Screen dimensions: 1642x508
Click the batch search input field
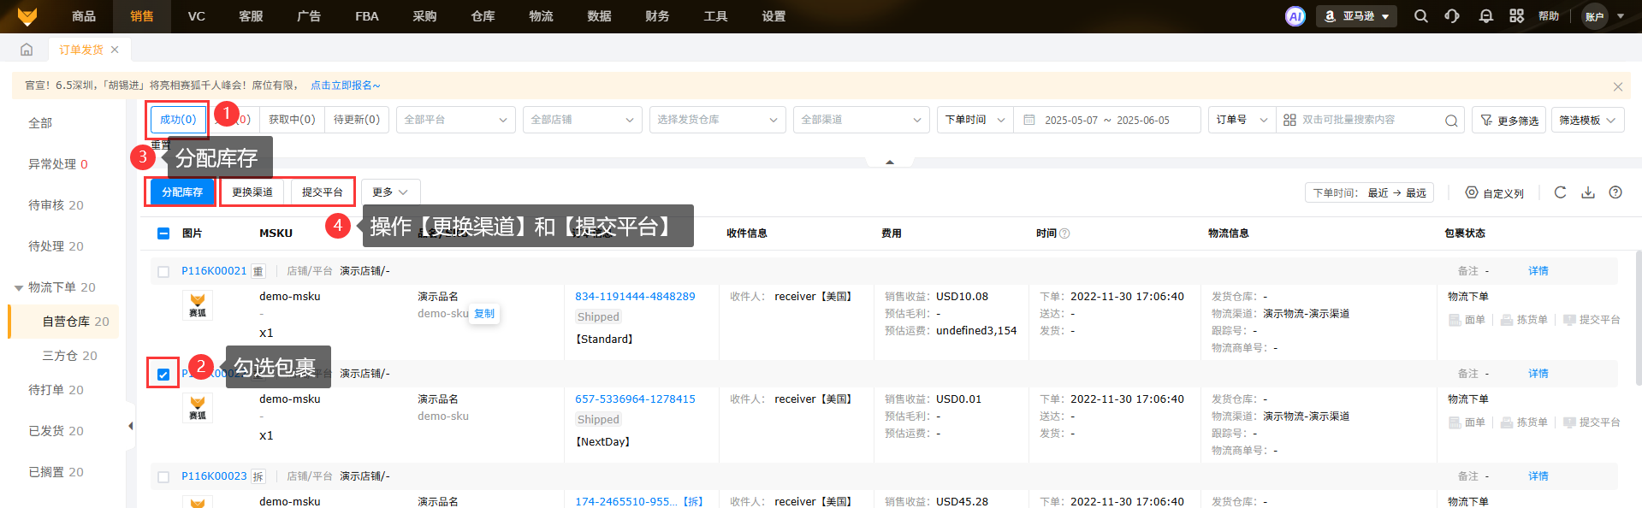tap(1369, 120)
